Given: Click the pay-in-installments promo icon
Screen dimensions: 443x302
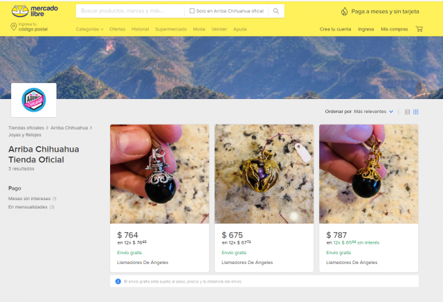Looking at the screenshot, I should [345, 11].
